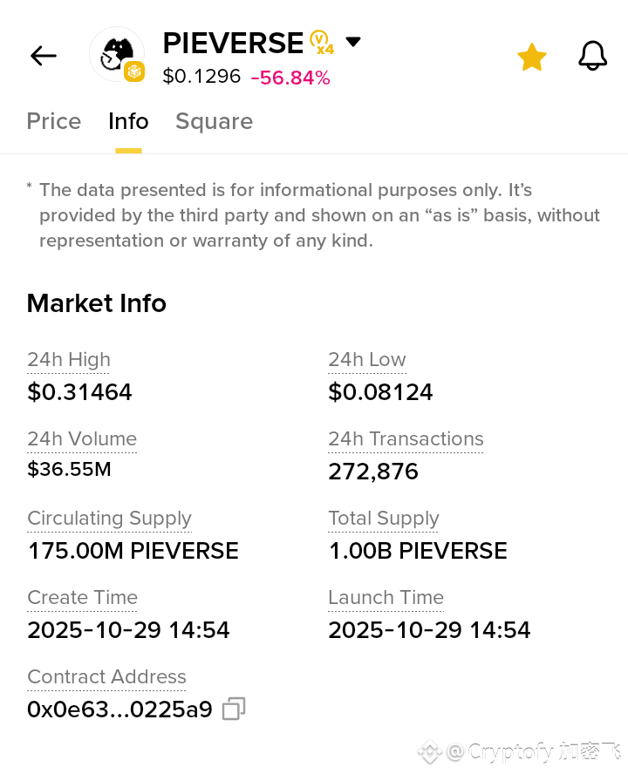Tap the 24h Low label
The height and width of the screenshot is (774, 628).
(367, 360)
